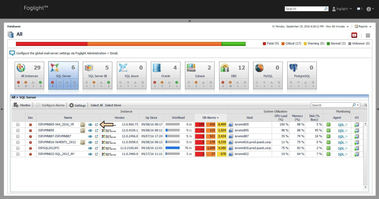Open host link isrvmn820.prod.quest.corp

pyautogui.click(x=253, y=148)
